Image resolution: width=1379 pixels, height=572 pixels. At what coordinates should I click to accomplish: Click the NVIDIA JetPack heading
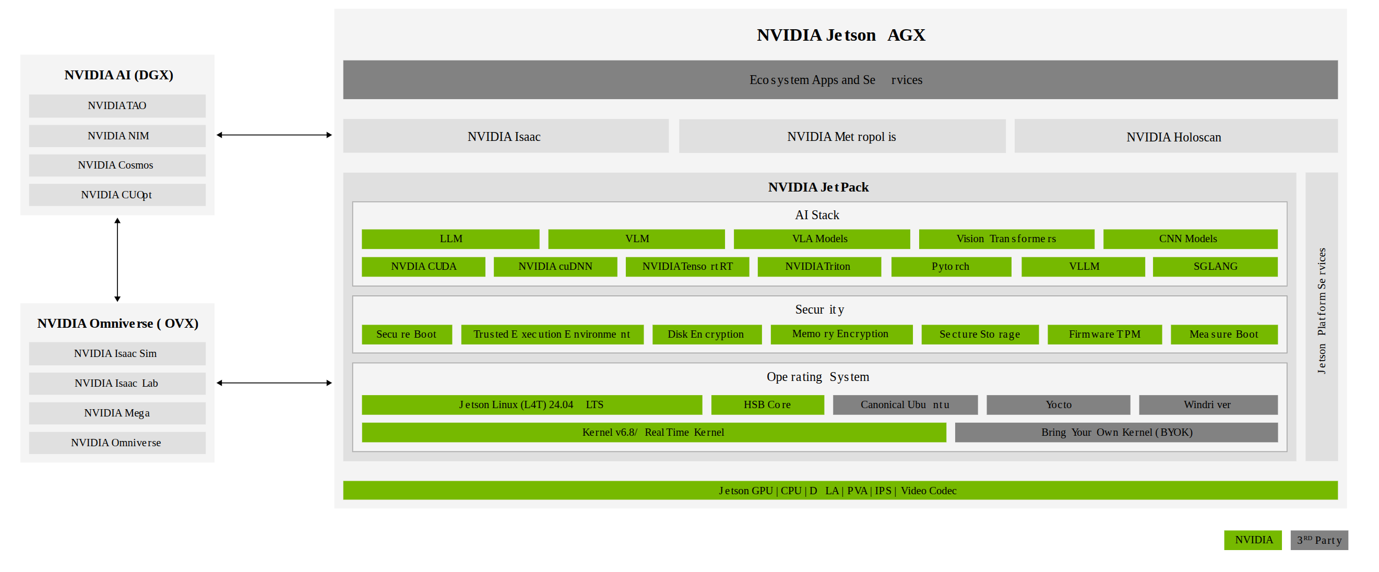[x=818, y=187]
